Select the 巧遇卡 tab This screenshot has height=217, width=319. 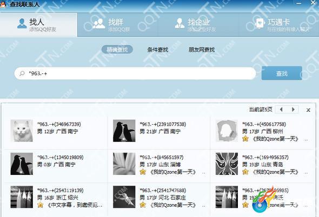pos(278,25)
